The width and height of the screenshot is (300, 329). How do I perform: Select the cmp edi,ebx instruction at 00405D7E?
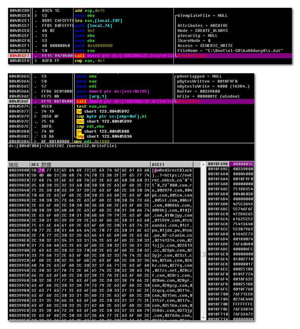click(90, 126)
